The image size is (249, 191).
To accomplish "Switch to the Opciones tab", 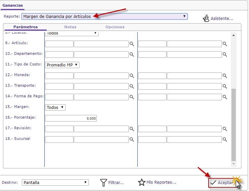I will [x=115, y=27].
